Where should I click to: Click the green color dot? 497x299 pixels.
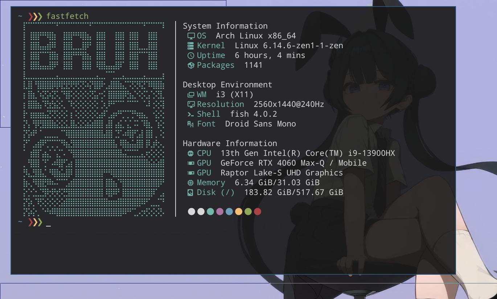[248, 212]
